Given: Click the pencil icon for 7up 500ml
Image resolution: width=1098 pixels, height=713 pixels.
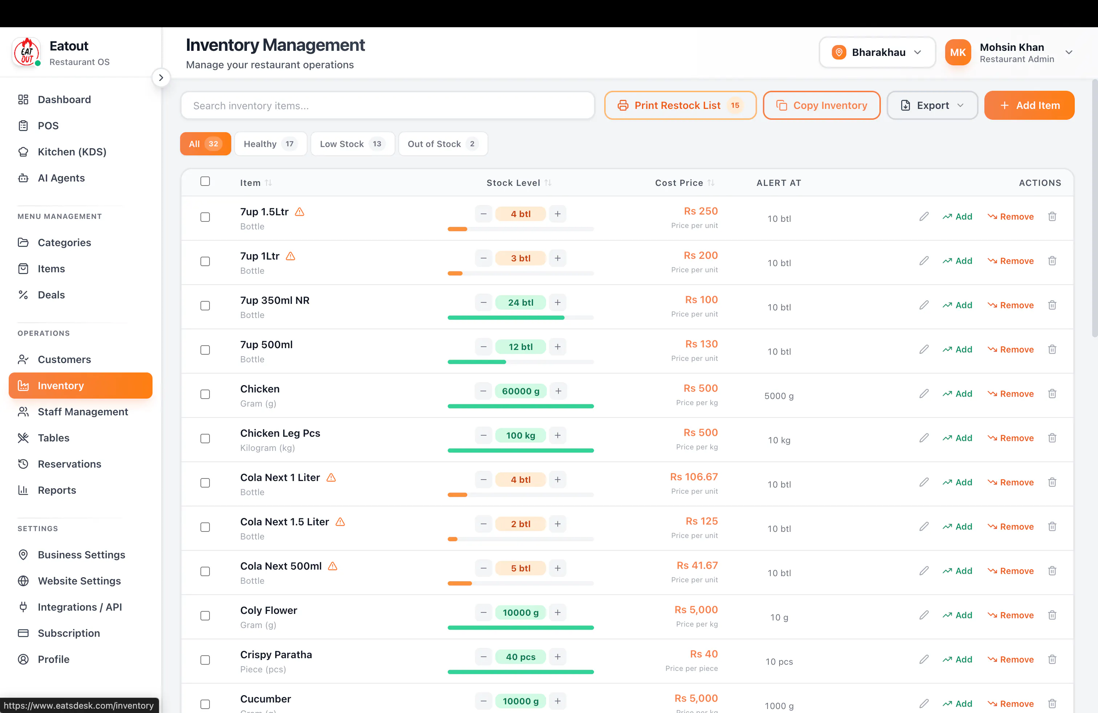Looking at the screenshot, I should click(924, 349).
